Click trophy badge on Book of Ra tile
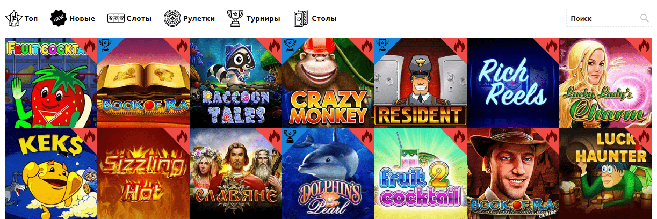The width and height of the screenshot is (657, 219). click(104, 44)
